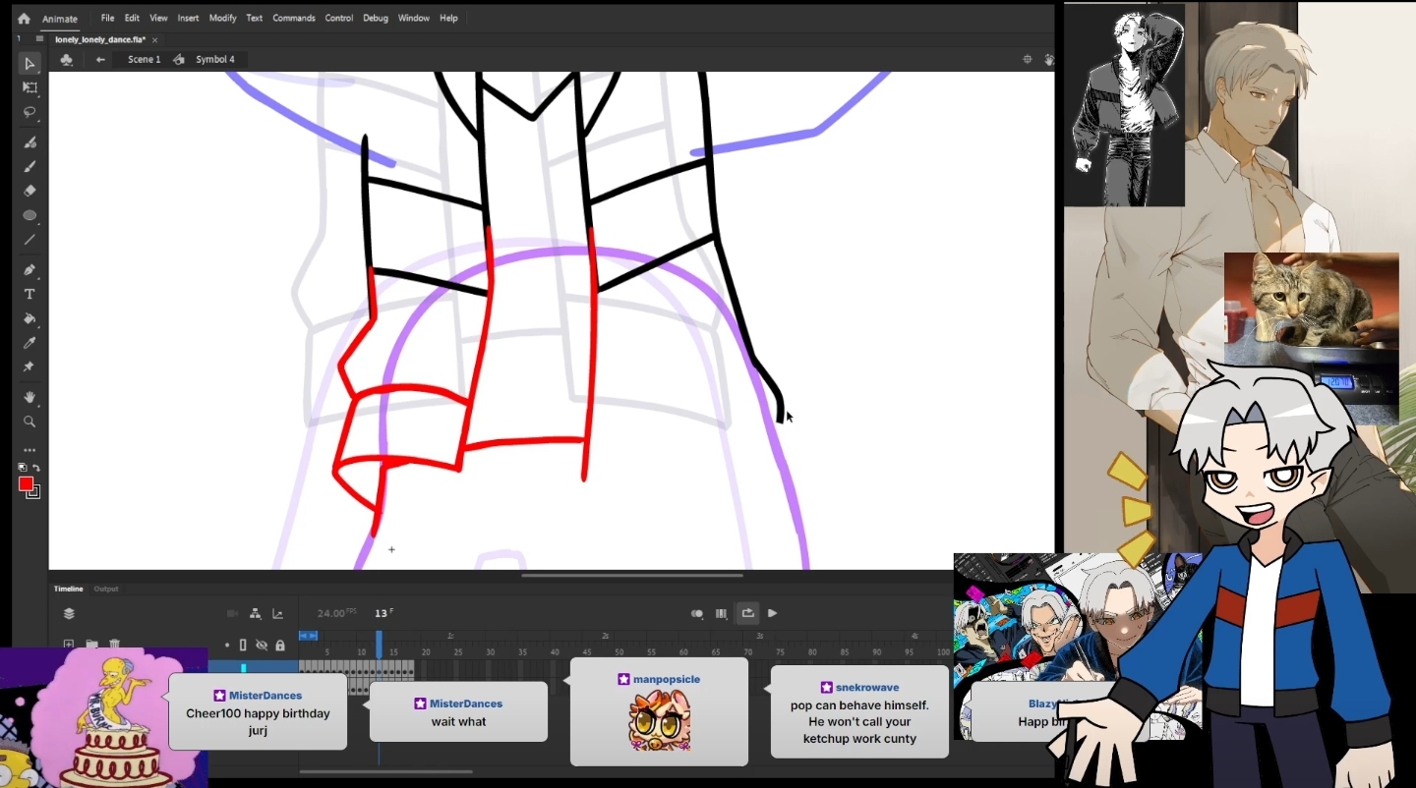Select the Oval shape tool
This screenshot has width=1416, height=788.
[29, 215]
